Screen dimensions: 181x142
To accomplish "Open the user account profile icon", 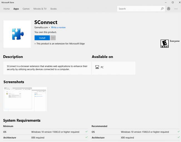I will click(x=168, y=9).
